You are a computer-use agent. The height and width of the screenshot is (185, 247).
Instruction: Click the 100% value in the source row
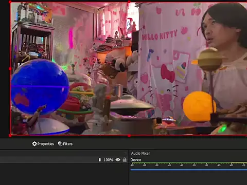pyautogui.click(x=109, y=160)
